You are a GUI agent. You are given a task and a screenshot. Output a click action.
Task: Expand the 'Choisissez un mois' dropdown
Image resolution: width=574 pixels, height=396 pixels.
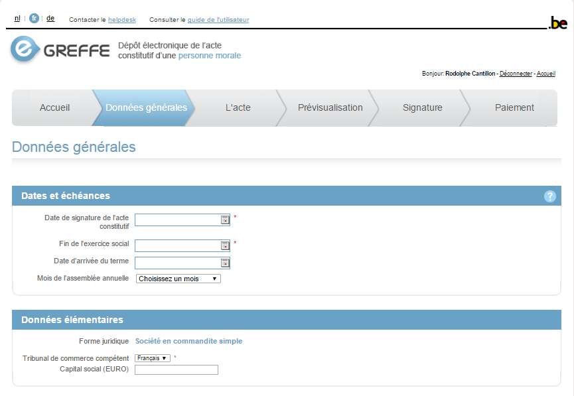click(179, 279)
